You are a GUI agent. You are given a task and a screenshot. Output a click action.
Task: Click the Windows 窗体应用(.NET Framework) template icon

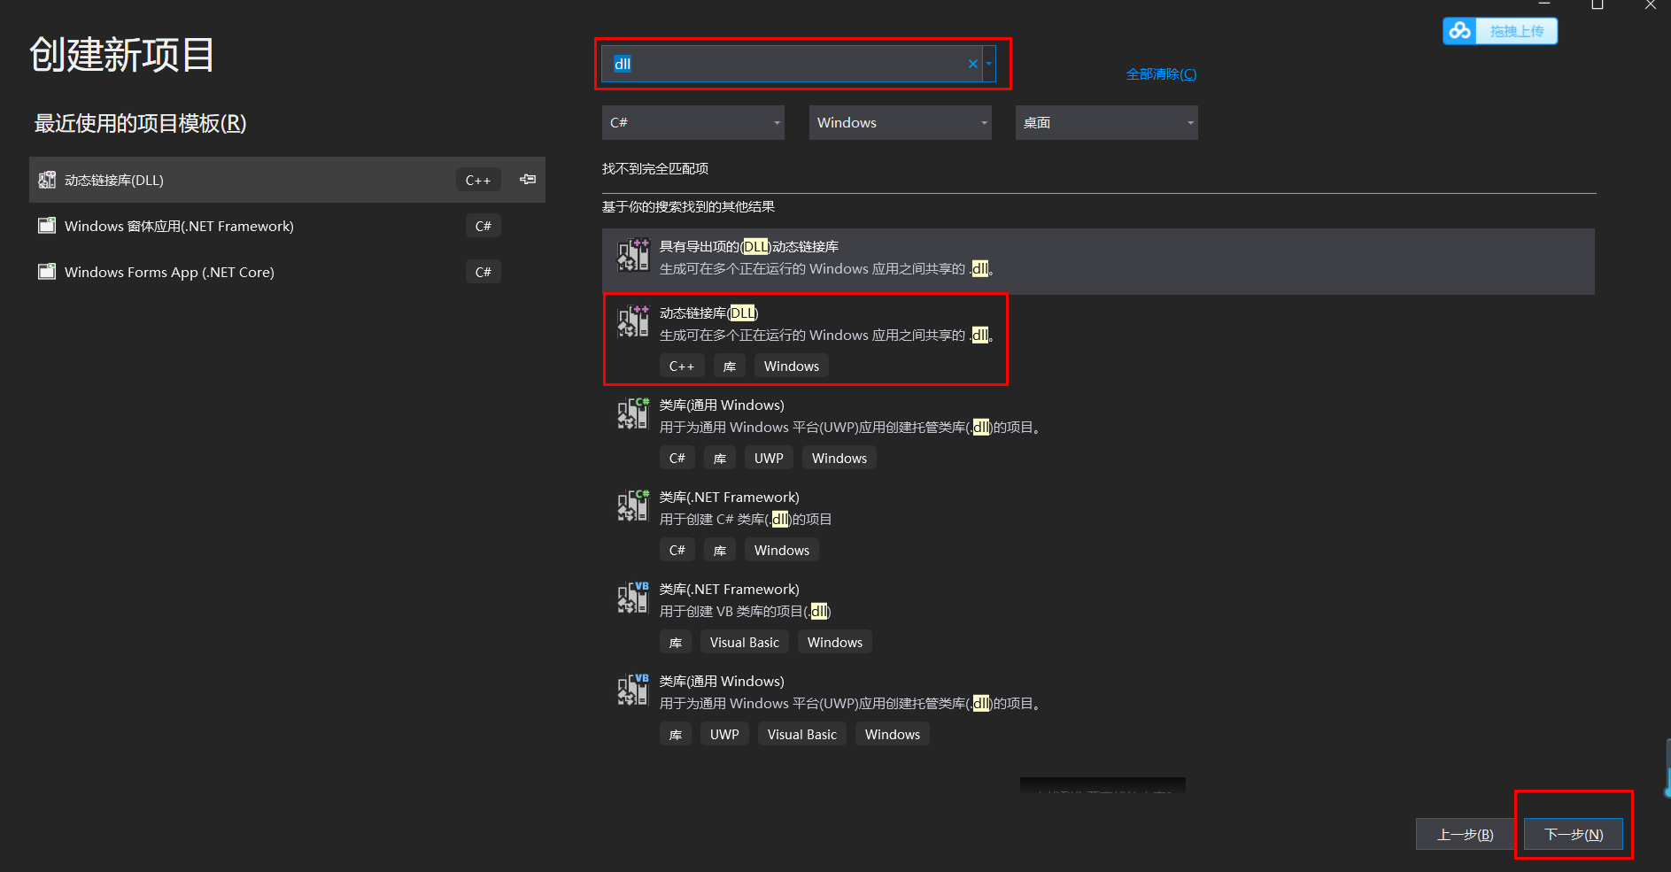coord(46,225)
